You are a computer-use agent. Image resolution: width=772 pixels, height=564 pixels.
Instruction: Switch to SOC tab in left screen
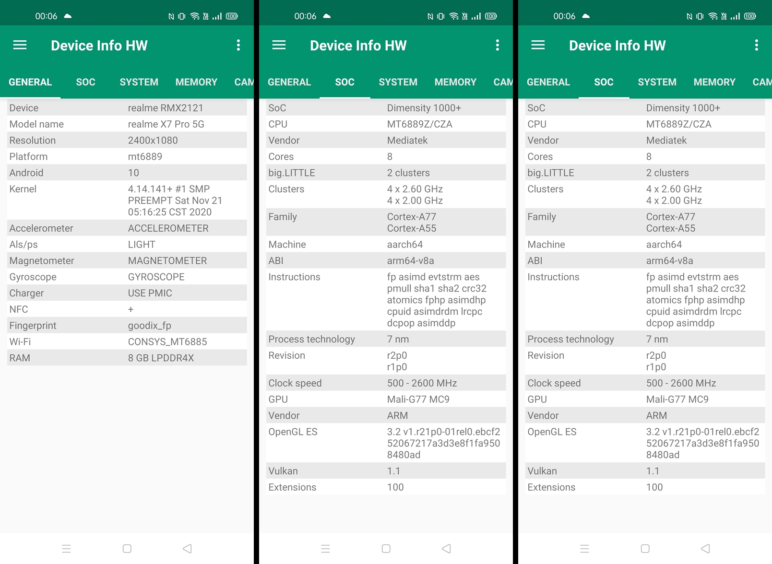pos(85,82)
